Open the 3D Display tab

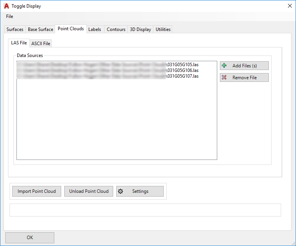click(140, 29)
